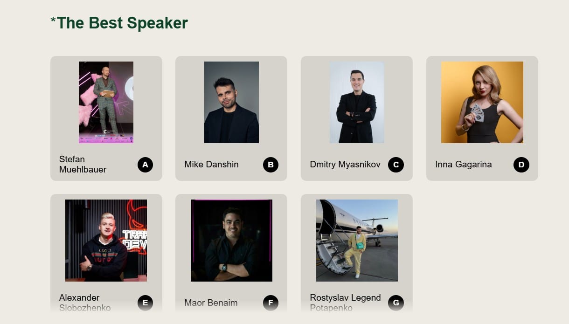The height and width of the screenshot is (324, 569).
Task: Click the Mike Danshin name label
Action: (211, 164)
